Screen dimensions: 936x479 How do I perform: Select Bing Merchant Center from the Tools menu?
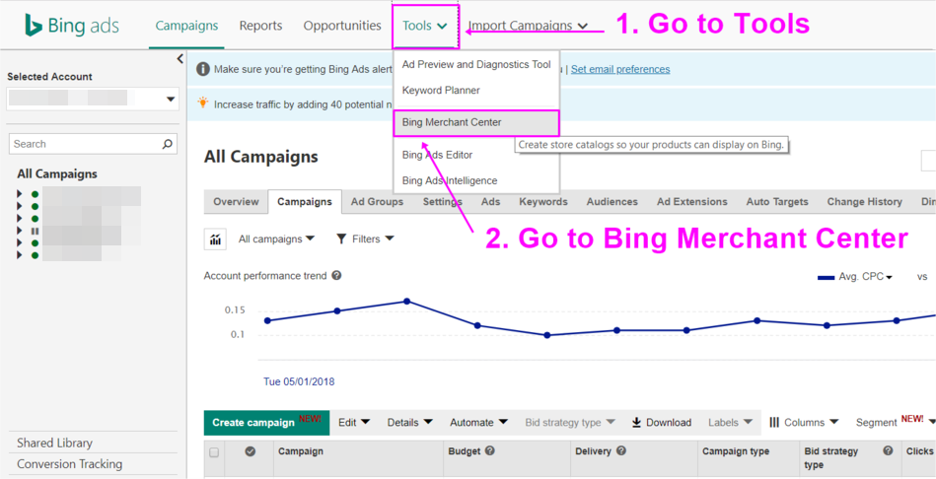[x=452, y=122]
